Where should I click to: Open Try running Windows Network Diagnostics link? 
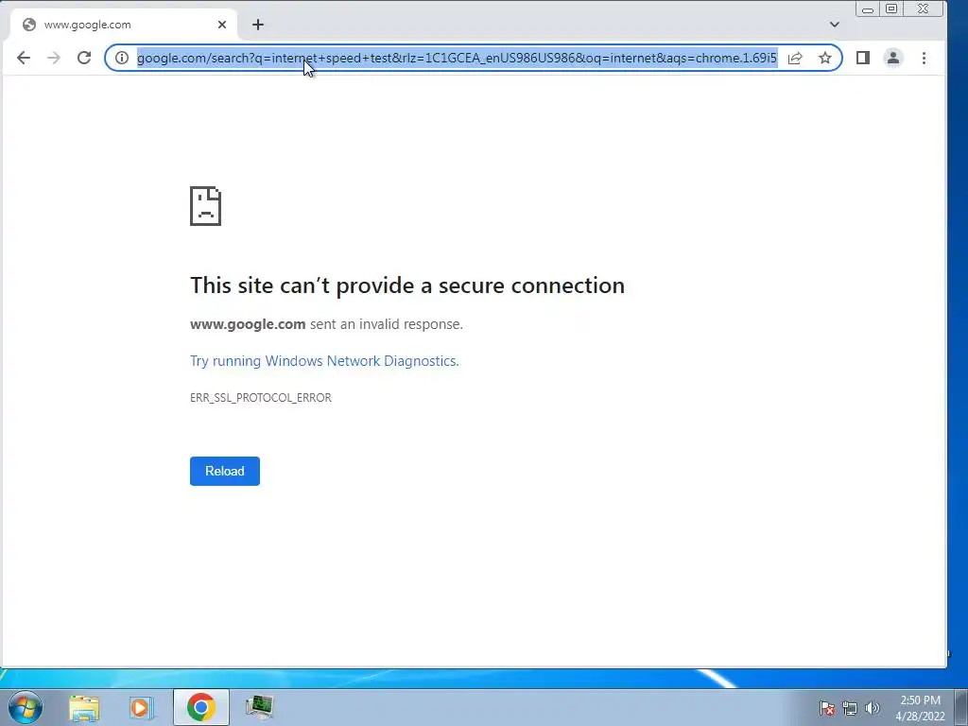click(x=324, y=360)
